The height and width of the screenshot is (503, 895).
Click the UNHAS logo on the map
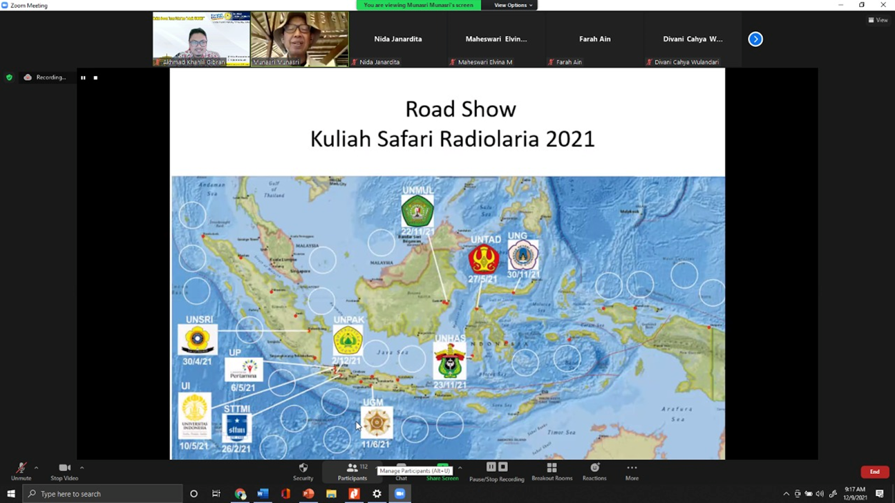[x=450, y=361]
